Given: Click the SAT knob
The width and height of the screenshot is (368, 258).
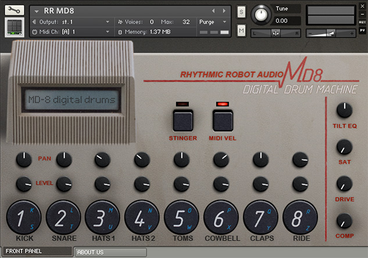Looking at the screenshot, I should (x=344, y=147).
